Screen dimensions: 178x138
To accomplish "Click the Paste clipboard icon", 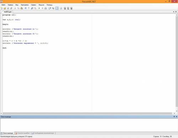I will click(x=22, y=8).
